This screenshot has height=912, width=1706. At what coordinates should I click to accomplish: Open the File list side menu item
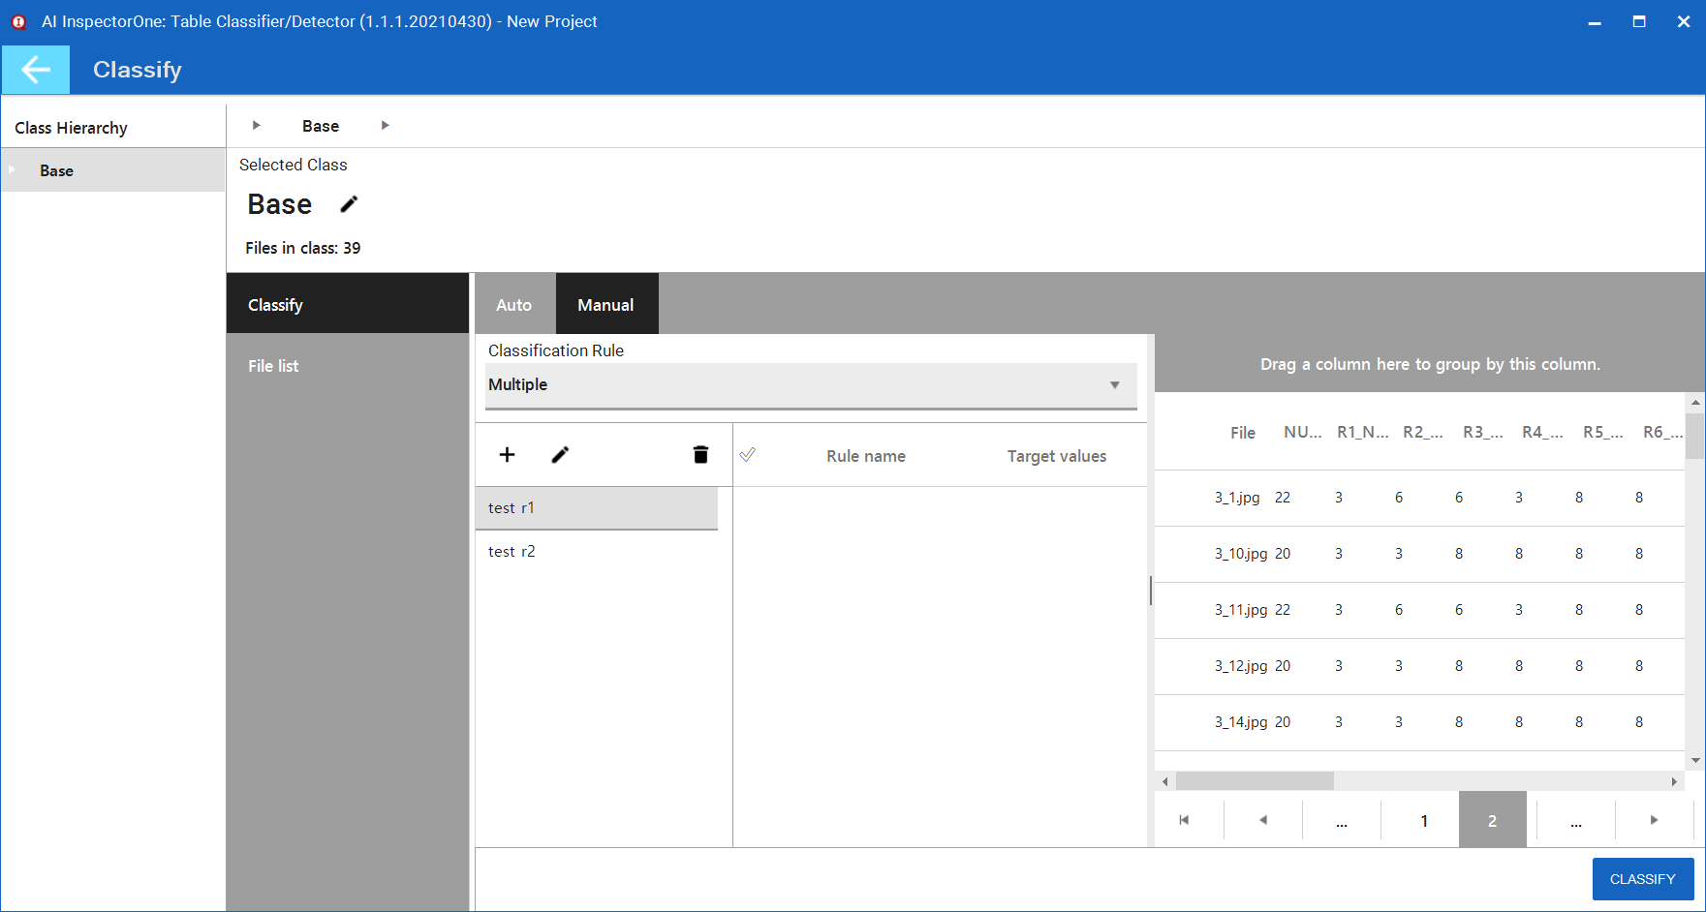(x=348, y=366)
